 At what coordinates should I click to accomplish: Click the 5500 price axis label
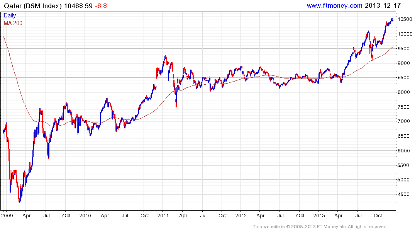pyautogui.click(x=404, y=165)
